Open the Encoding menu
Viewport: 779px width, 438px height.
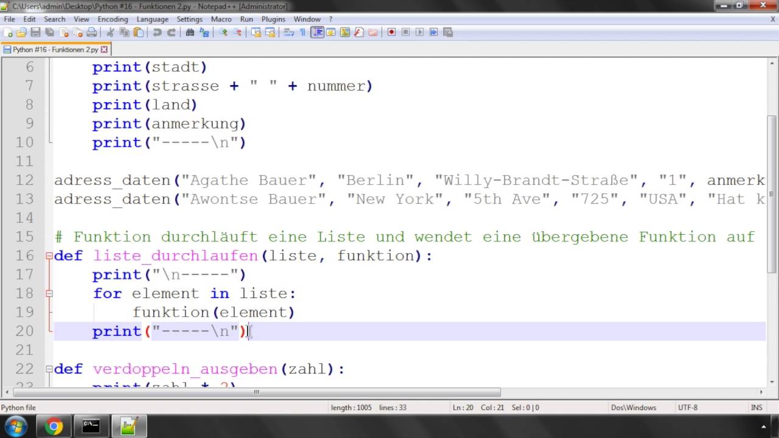113,19
